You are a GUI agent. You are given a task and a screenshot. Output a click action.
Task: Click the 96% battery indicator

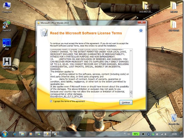(x=136, y=134)
